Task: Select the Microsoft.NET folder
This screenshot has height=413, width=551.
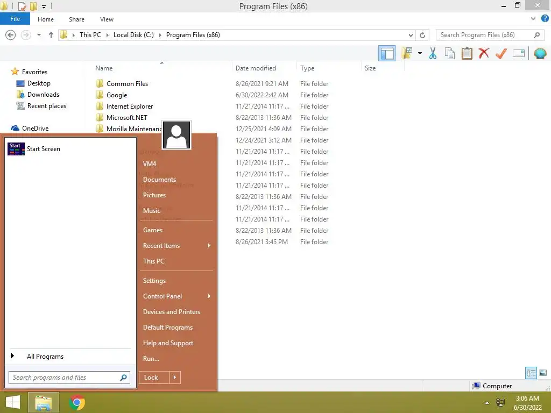Action: click(x=126, y=117)
